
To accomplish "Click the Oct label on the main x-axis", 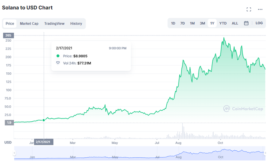I will coord(220,143).
